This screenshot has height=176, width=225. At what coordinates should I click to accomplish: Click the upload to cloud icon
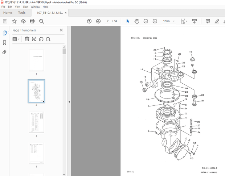pyautogui.click(x=23, y=21)
